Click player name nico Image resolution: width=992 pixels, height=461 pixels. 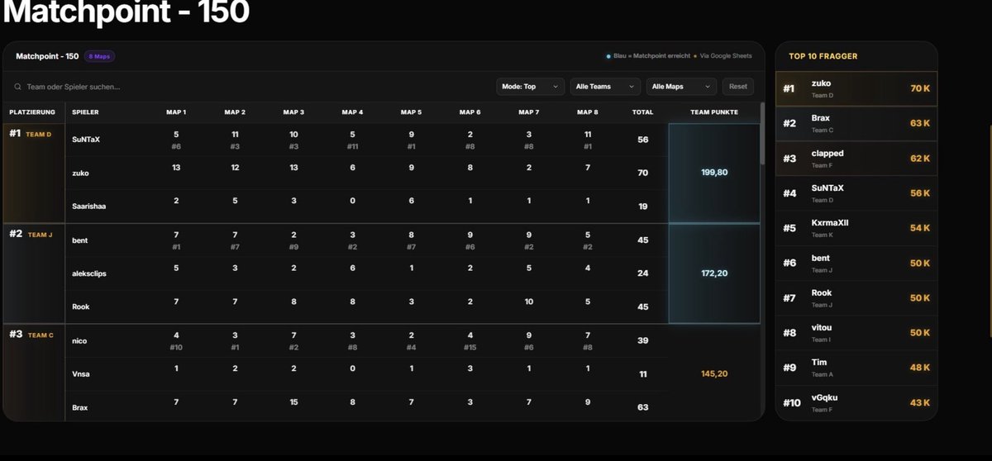[79, 340]
